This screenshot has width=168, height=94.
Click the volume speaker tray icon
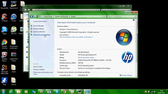[x=155, y=92]
